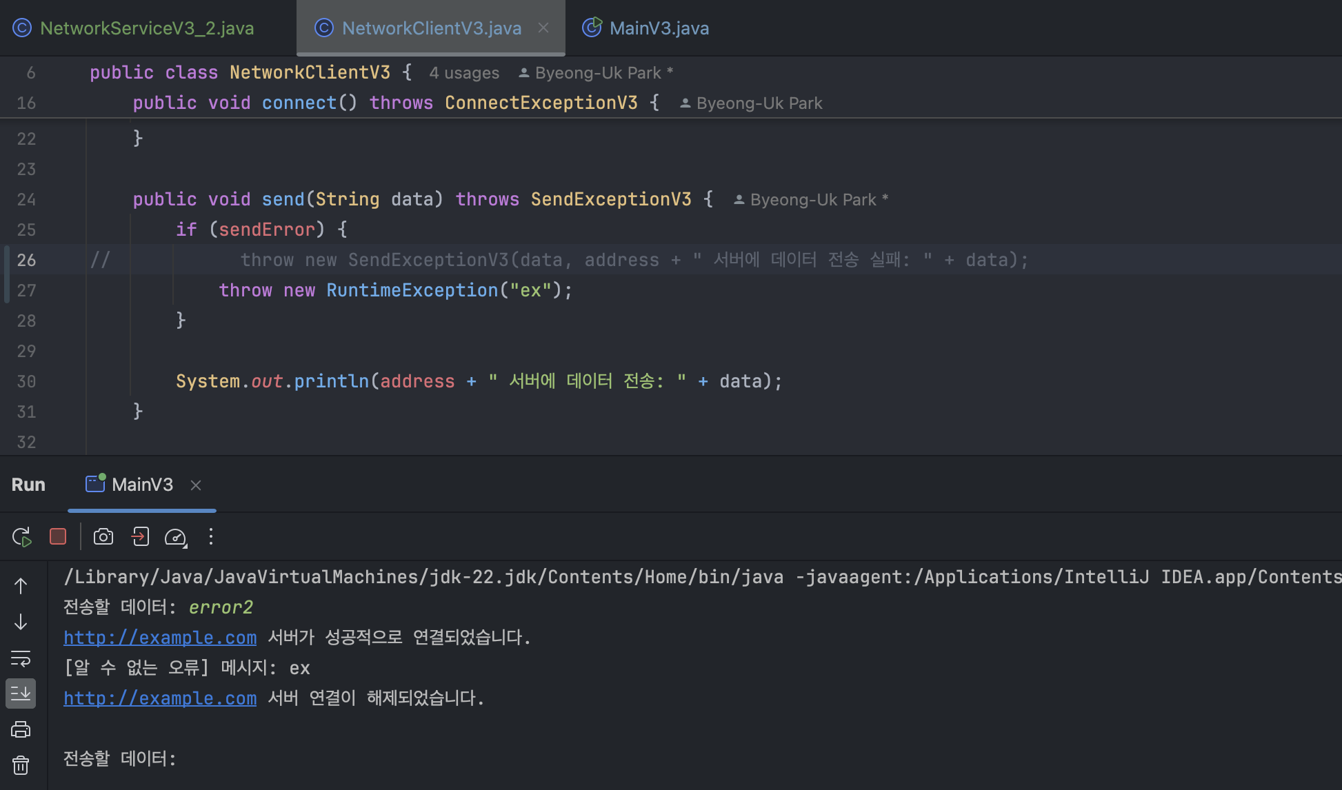
Task: Click the down arrow stack trace icon
Action: [x=21, y=622]
